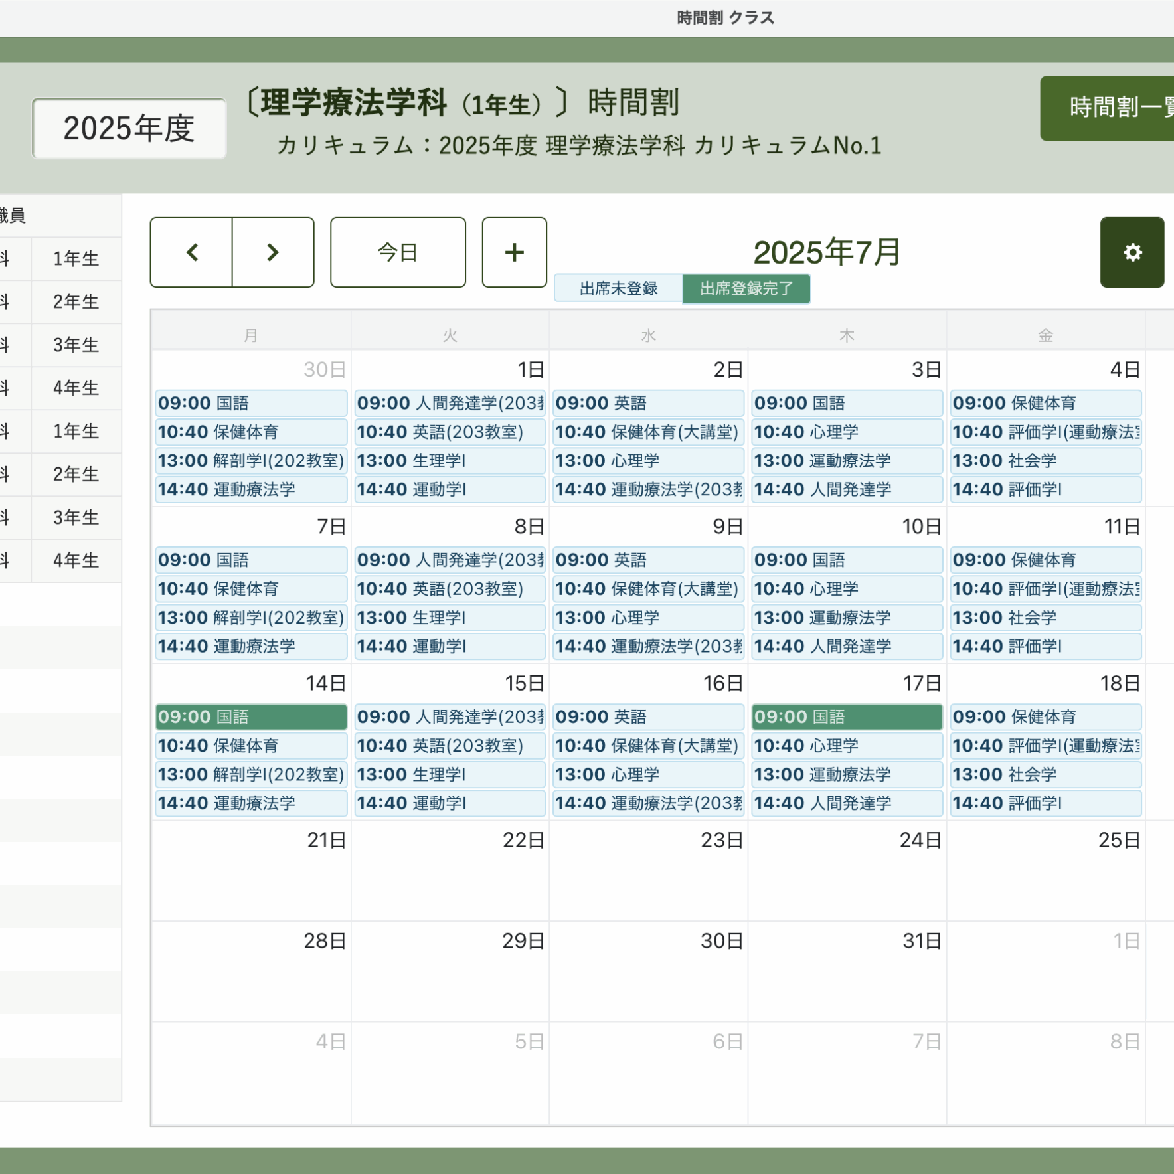Open 13:00 生理学I on the 15th
The height and width of the screenshot is (1174, 1174).
[450, 774]
